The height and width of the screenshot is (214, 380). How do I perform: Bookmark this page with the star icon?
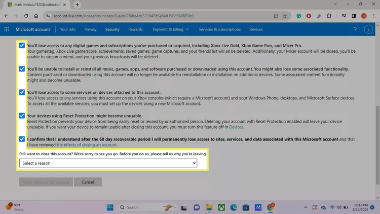(285, 16)
